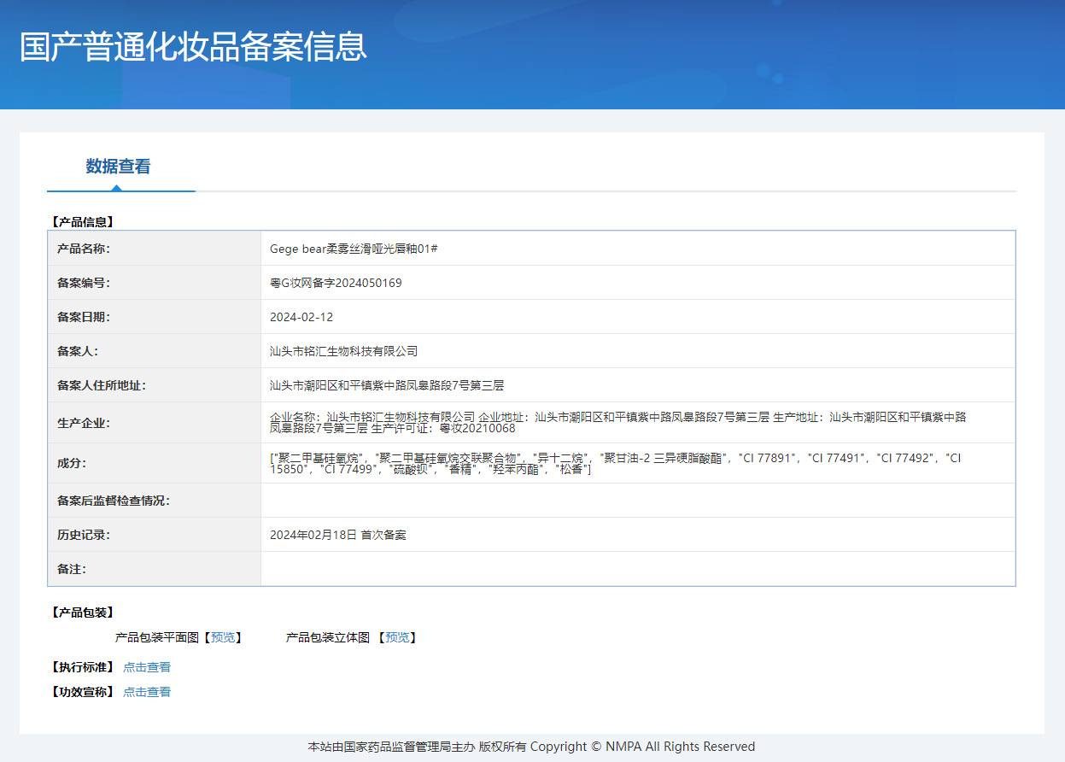Open the 数据查看 tab

coord(118,167)
